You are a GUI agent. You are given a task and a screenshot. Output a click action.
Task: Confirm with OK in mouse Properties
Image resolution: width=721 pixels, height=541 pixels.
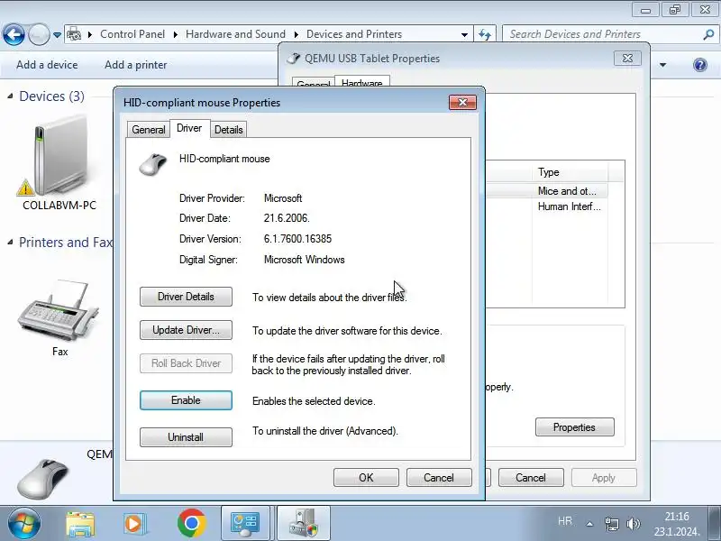pyautogui.click(x=366, y=478)
